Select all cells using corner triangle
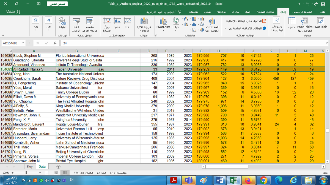The height and width of the screenshot is (185, 330). coord(10,51)
